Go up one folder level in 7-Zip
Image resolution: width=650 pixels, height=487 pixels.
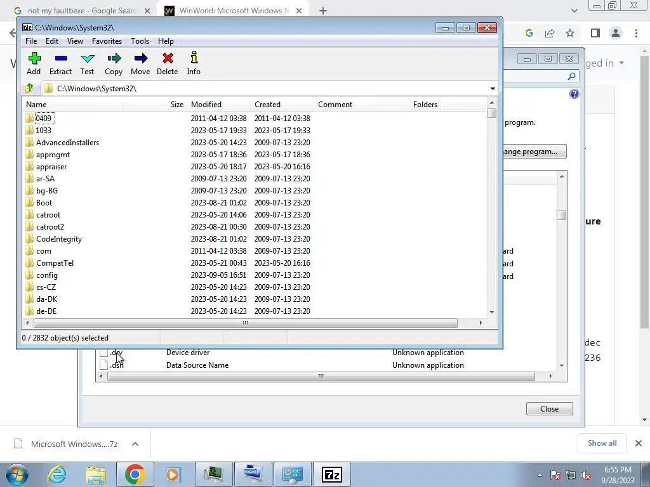pyautogui.click(x=29, y=88)
